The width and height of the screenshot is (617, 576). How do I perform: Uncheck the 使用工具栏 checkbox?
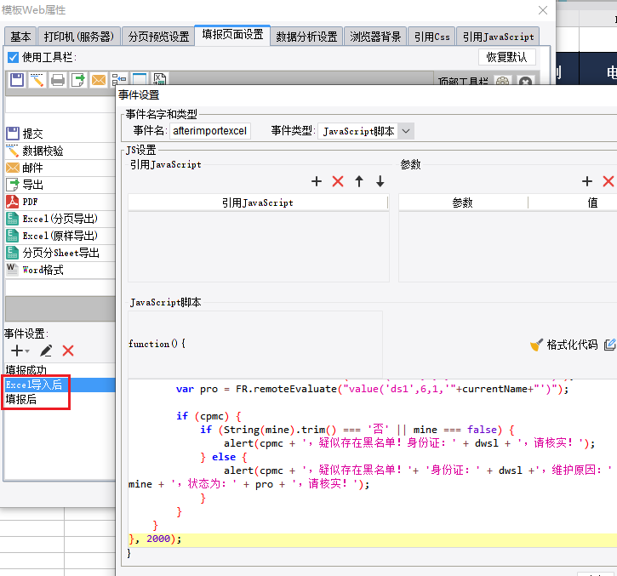[x=13, y=57]
